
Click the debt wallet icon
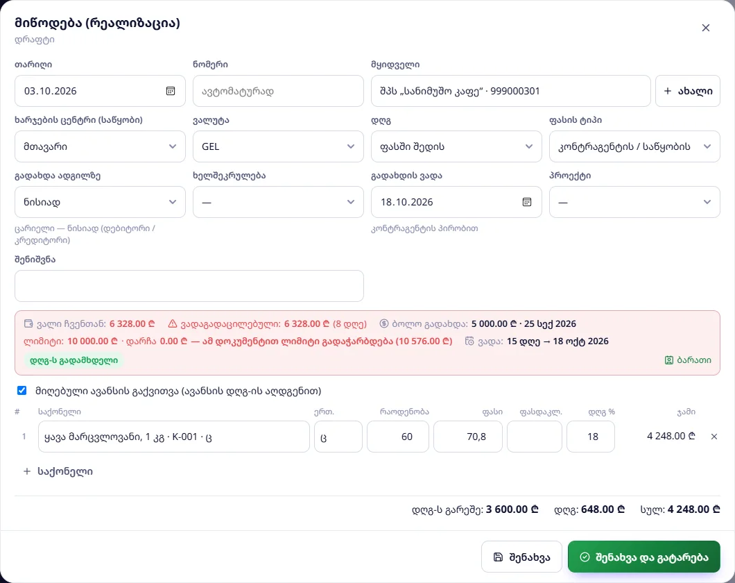[x=28, y=323]
